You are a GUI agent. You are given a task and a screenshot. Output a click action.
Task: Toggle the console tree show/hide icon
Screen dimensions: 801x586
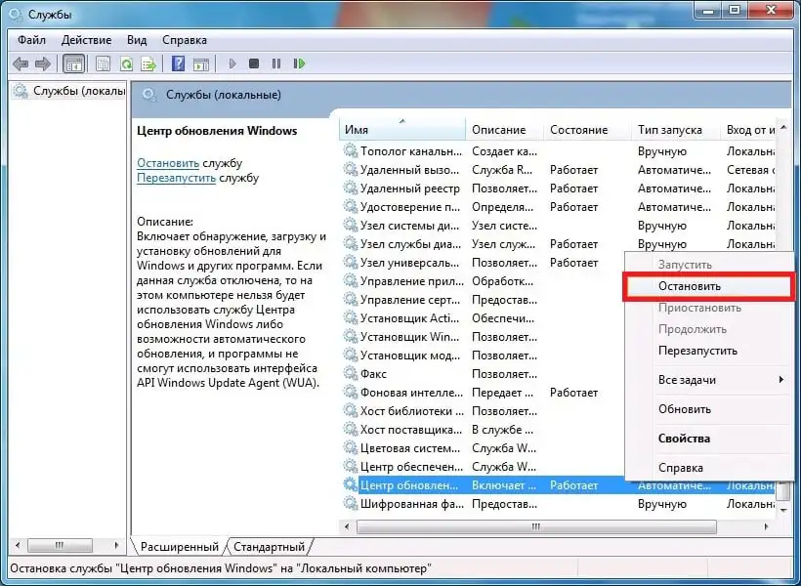73,63
